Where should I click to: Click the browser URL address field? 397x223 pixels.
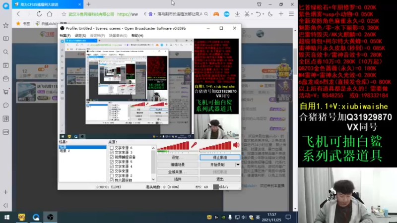[x=104, y=14]
